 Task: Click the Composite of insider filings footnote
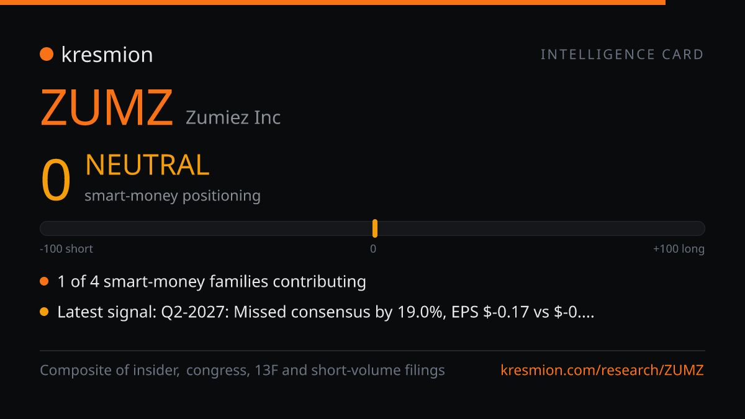coord(243,371)
